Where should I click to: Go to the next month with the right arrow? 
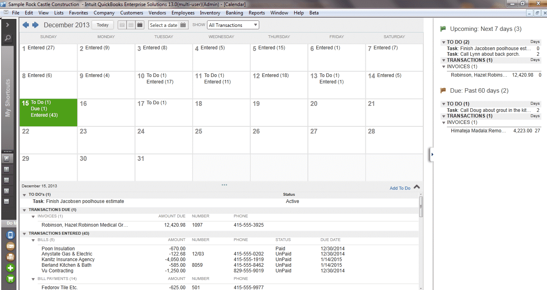tap(35, 25)
